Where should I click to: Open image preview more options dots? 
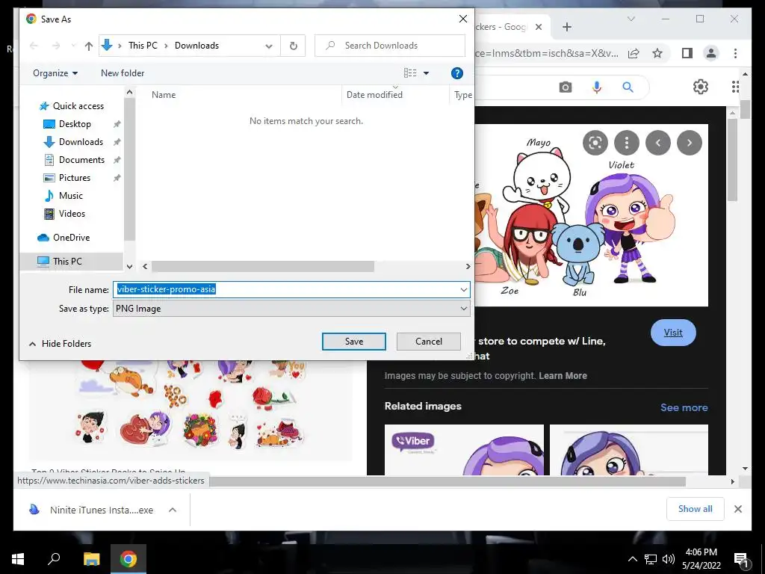click(627, 143)
